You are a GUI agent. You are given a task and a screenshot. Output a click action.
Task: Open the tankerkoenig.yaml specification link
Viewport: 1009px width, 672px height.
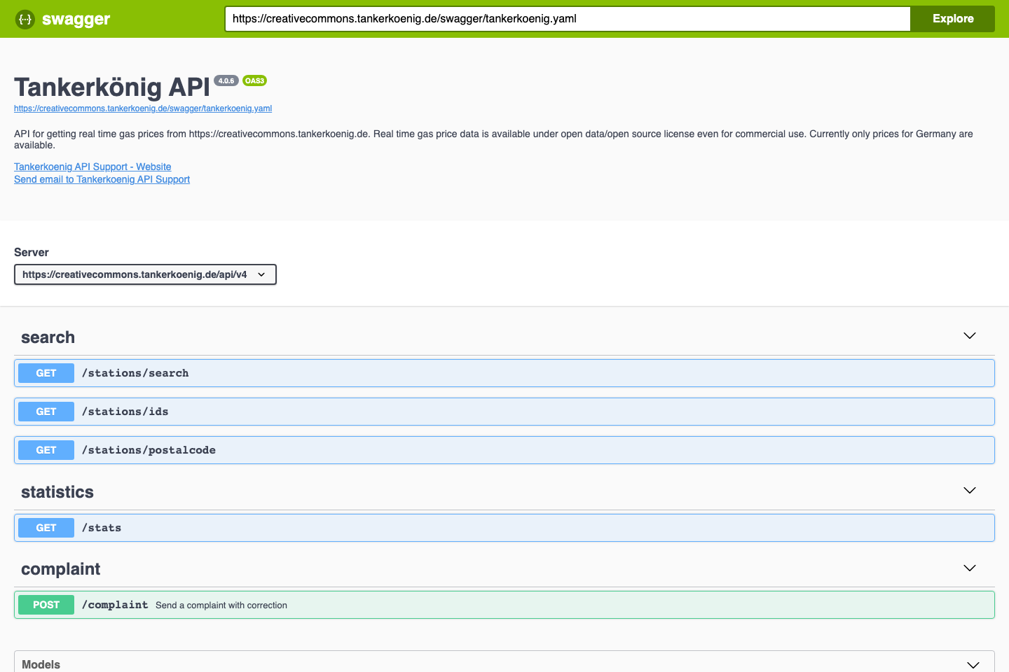(143, 108)
